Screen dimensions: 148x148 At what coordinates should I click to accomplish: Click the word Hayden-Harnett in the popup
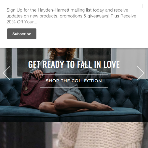pos(54,10)
